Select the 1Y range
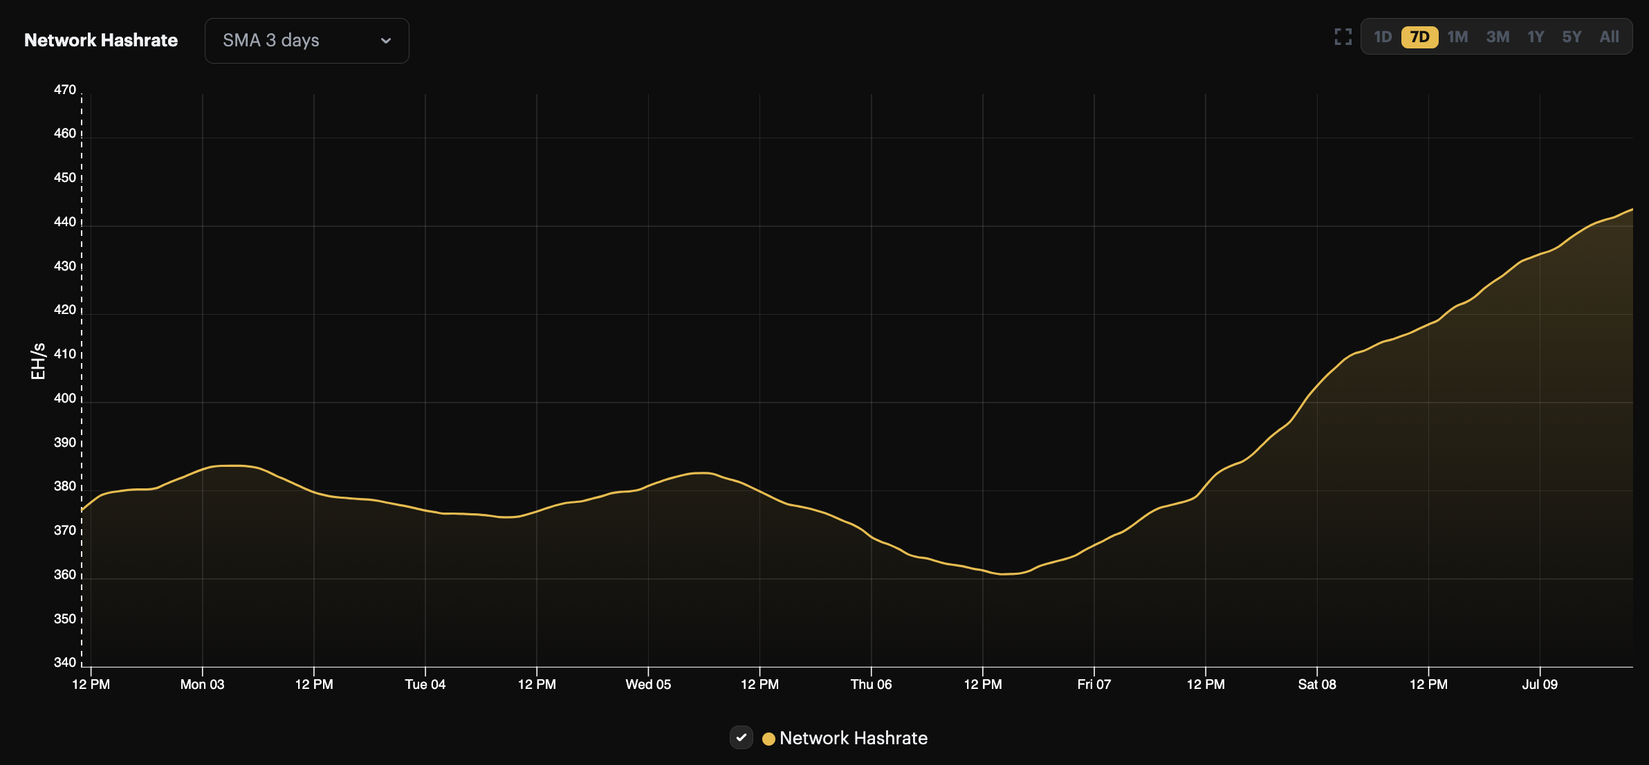 (1536, 36)
